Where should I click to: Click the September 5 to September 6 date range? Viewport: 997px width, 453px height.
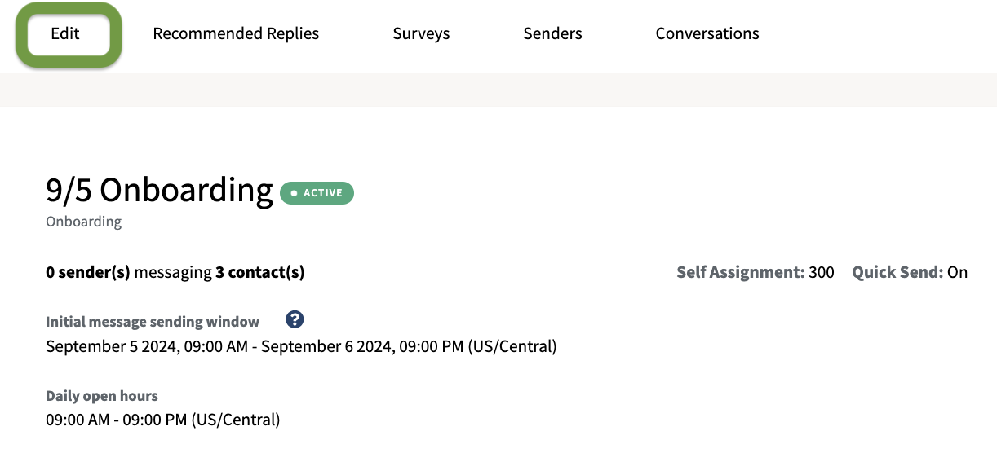tap(301, 346)
